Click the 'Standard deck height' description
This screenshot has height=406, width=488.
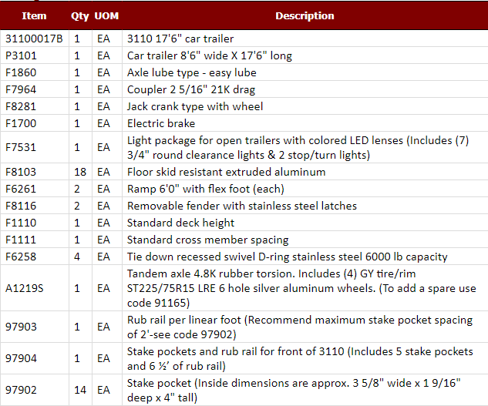coord(180,223)
